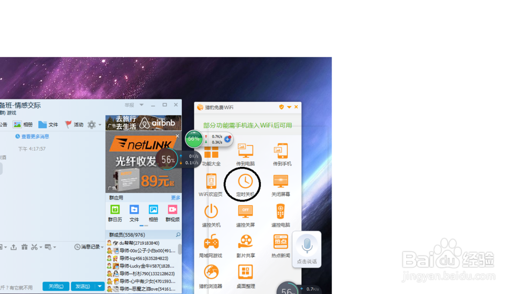
Task: Open 活动 flag in chat toolbar
Action: click(74, 125)
